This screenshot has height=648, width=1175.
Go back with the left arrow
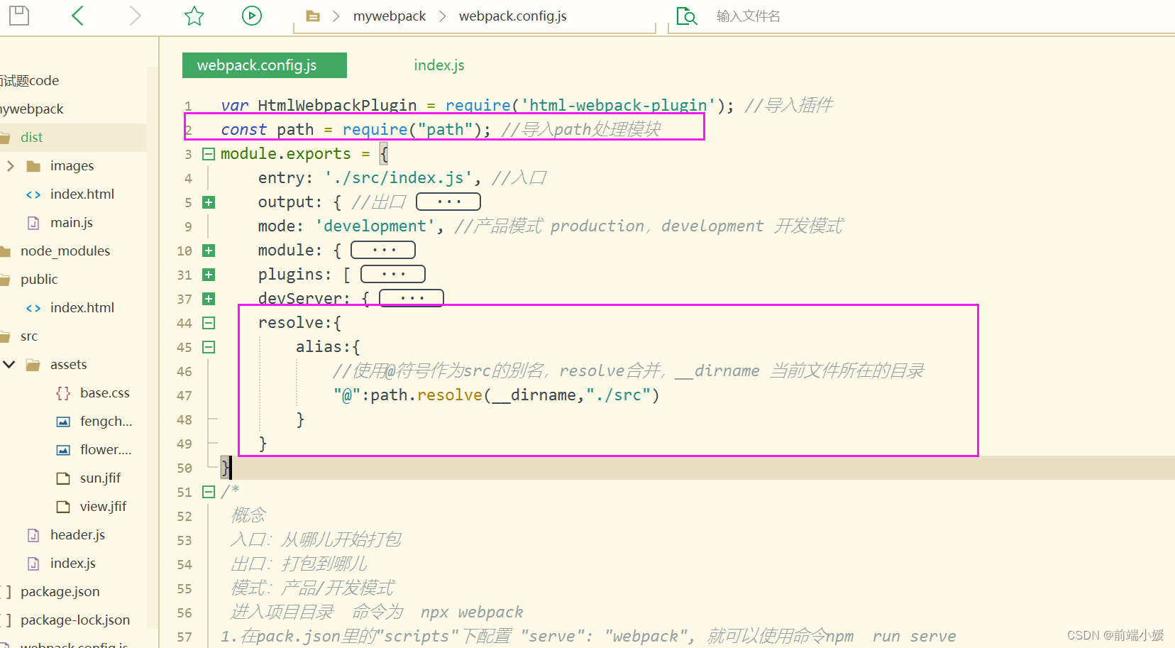pos(78,15)
